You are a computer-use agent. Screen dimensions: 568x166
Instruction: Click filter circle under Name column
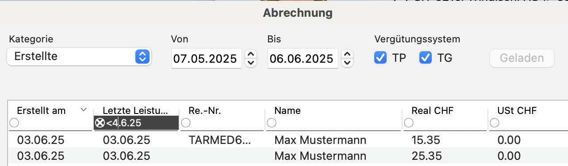pos(272,123)
